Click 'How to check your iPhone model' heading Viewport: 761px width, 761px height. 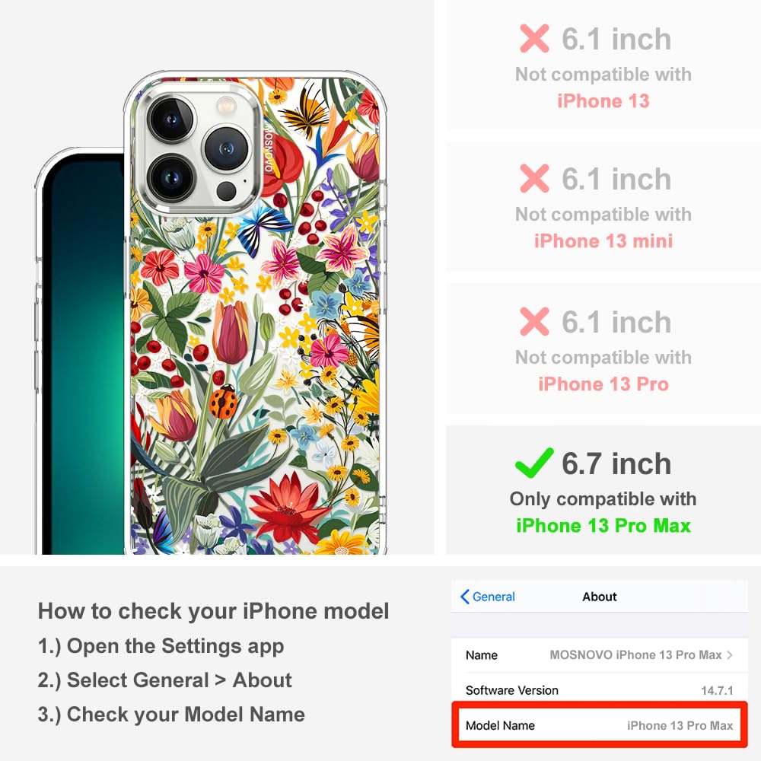coord(214,610)
